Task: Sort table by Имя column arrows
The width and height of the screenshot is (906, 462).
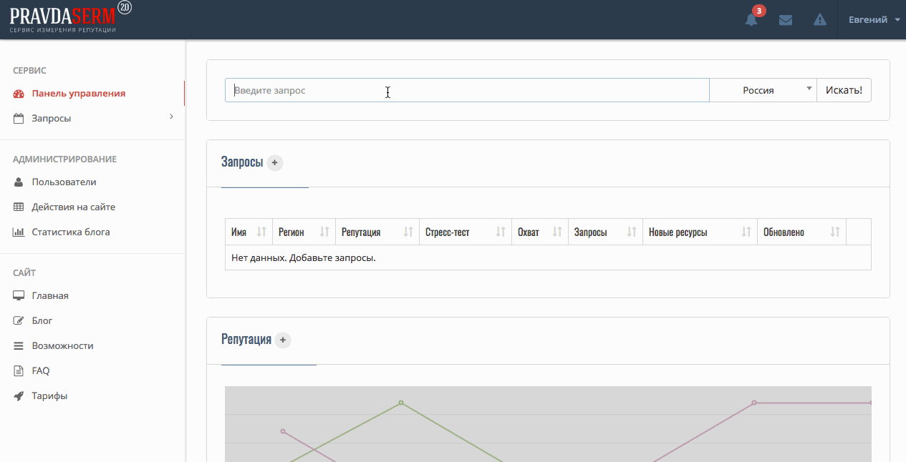Action: (261, 232)
